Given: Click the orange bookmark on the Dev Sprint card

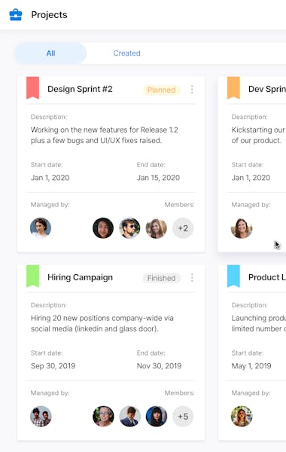Looking at the screenshot, I should tap(233, 88).
